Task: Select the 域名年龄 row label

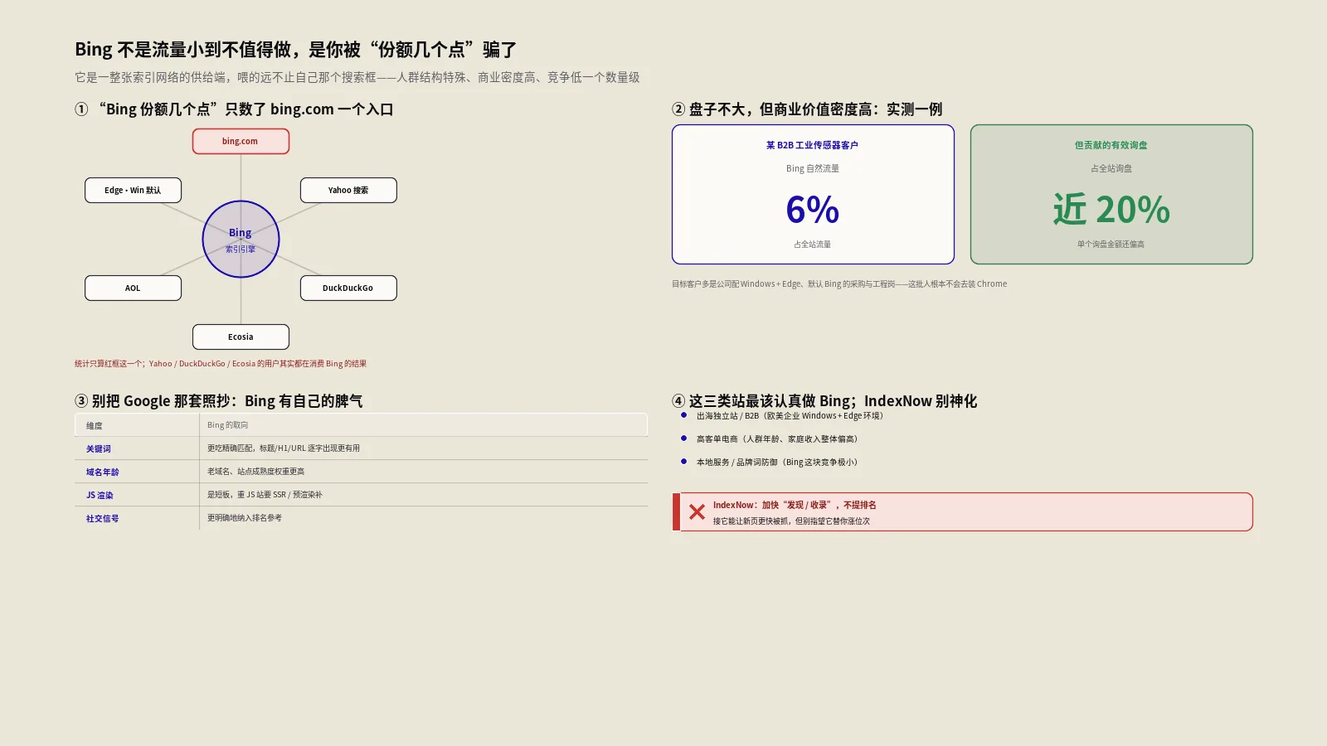Action: 103,472
